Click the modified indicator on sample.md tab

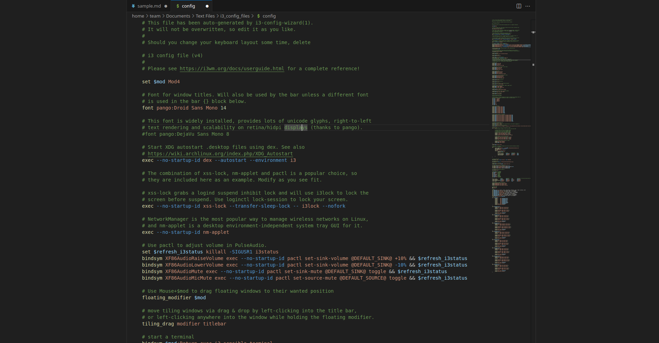tap(165, 6)
